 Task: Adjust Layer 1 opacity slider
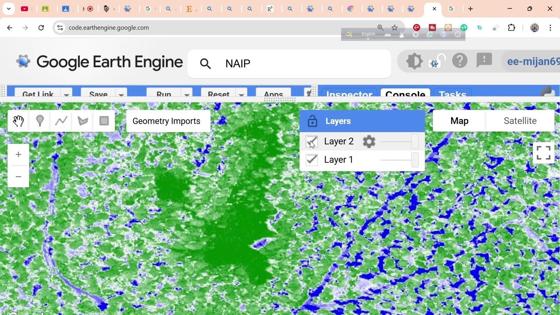coord(399,160)
